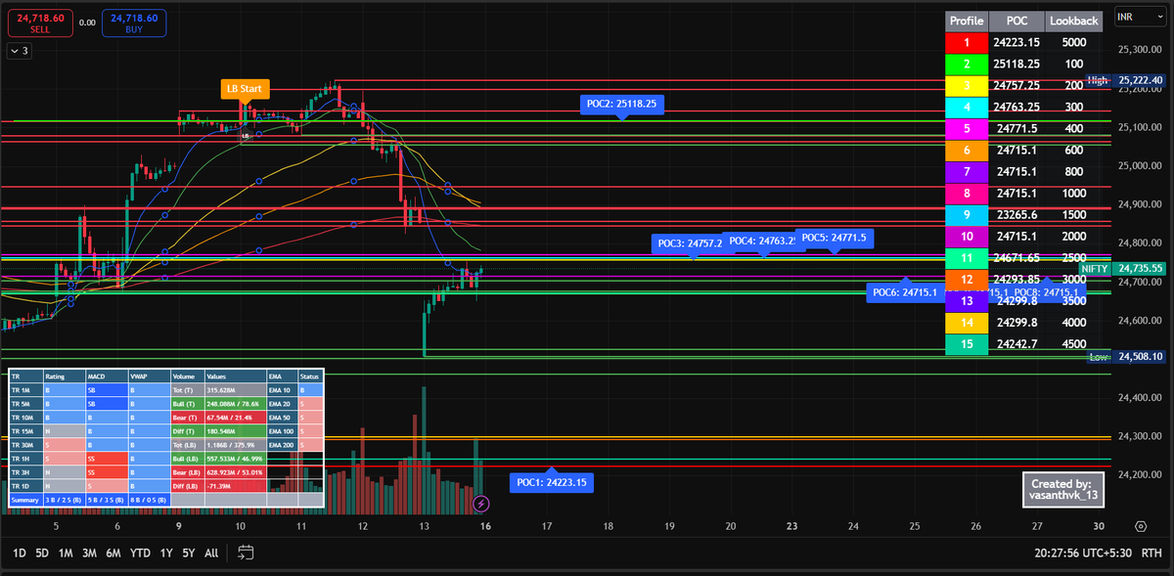Click the light blue Profile 9 swatch
The image size is (1174, 576).
pos(967,215)
